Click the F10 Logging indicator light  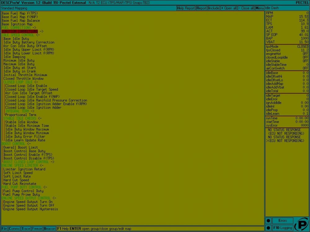click(x=268, y=228)
